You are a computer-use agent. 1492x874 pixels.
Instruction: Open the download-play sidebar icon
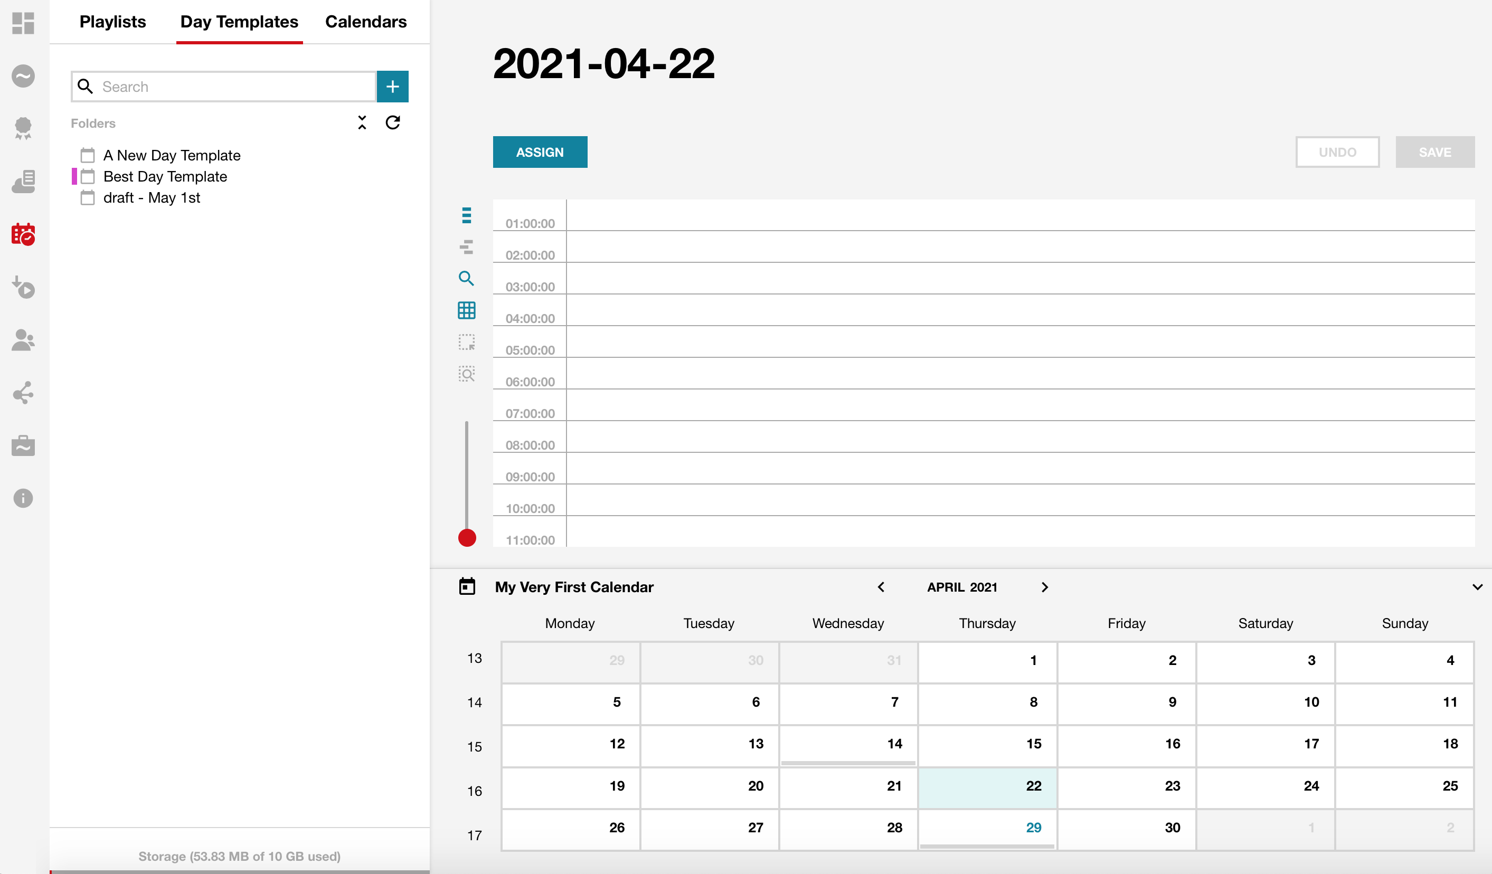coord(23,287)
